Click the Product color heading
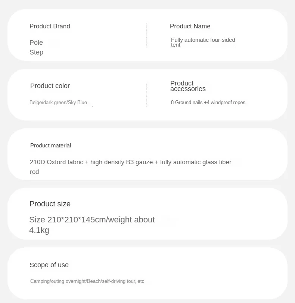Image resolution: width=295 pixels, height=303 pixels. 50,86
